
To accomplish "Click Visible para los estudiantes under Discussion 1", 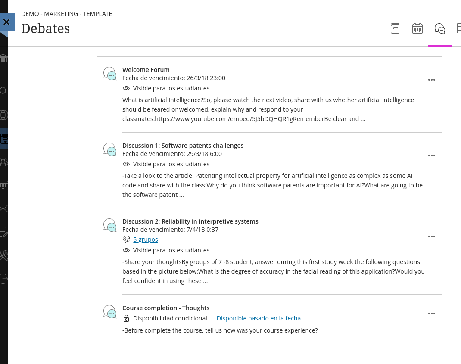I will point(171,165).
